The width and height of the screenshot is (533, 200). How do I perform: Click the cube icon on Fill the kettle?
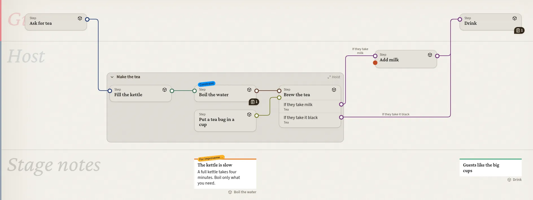(165, 90)
